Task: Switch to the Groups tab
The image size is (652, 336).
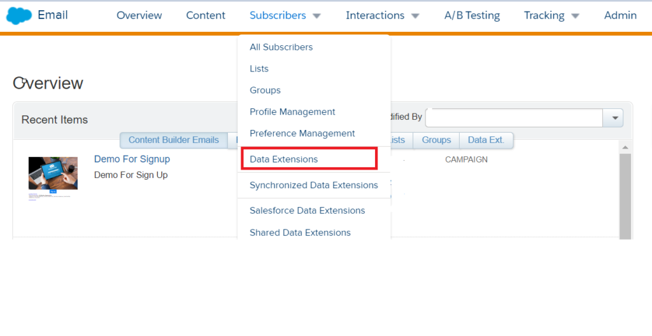Action: pyautogui.click(x=436, y=140)
